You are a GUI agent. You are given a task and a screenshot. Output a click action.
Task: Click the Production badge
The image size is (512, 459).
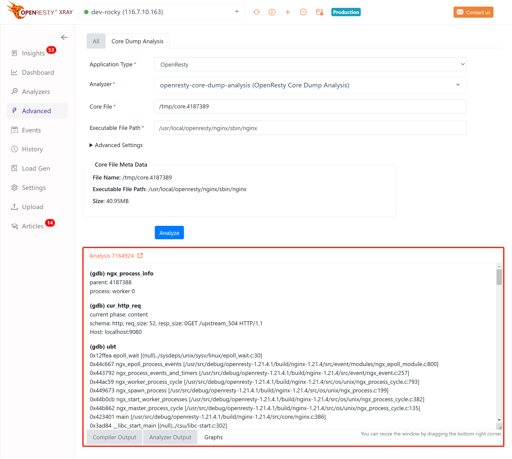point(346,12)
